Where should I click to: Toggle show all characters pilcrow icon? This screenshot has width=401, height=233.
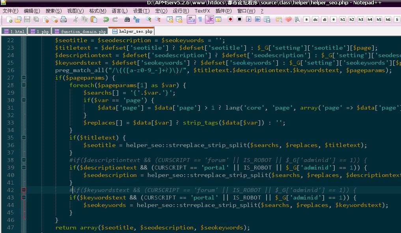tap(200, 19)
